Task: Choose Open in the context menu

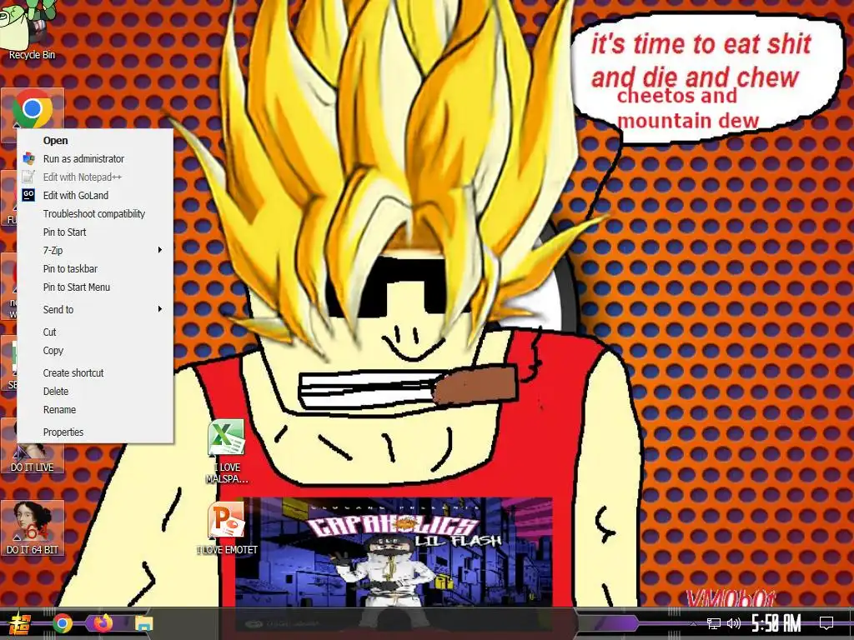Action: pos(95,140)
